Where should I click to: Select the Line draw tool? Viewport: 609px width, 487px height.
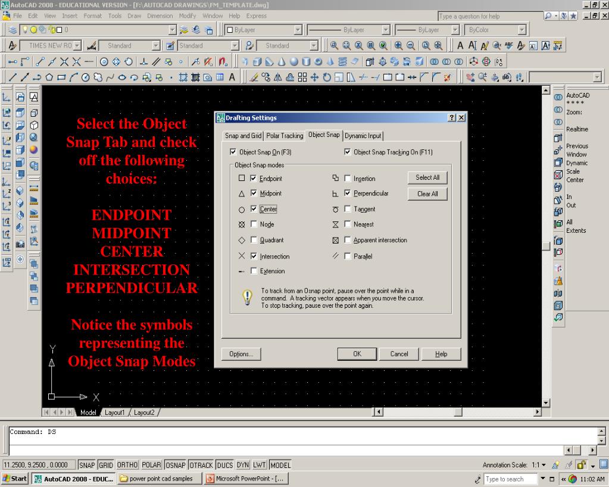click(13, 77)
